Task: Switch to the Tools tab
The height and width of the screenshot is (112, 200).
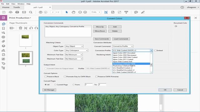Action: point(17,7)
